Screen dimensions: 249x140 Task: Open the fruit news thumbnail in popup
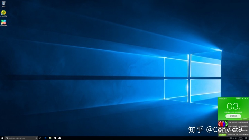223,124
